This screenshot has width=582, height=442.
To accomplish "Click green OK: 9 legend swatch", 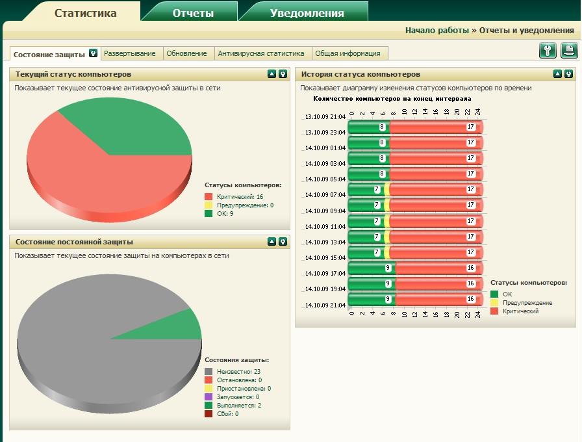I will click(x=209, y=214).
